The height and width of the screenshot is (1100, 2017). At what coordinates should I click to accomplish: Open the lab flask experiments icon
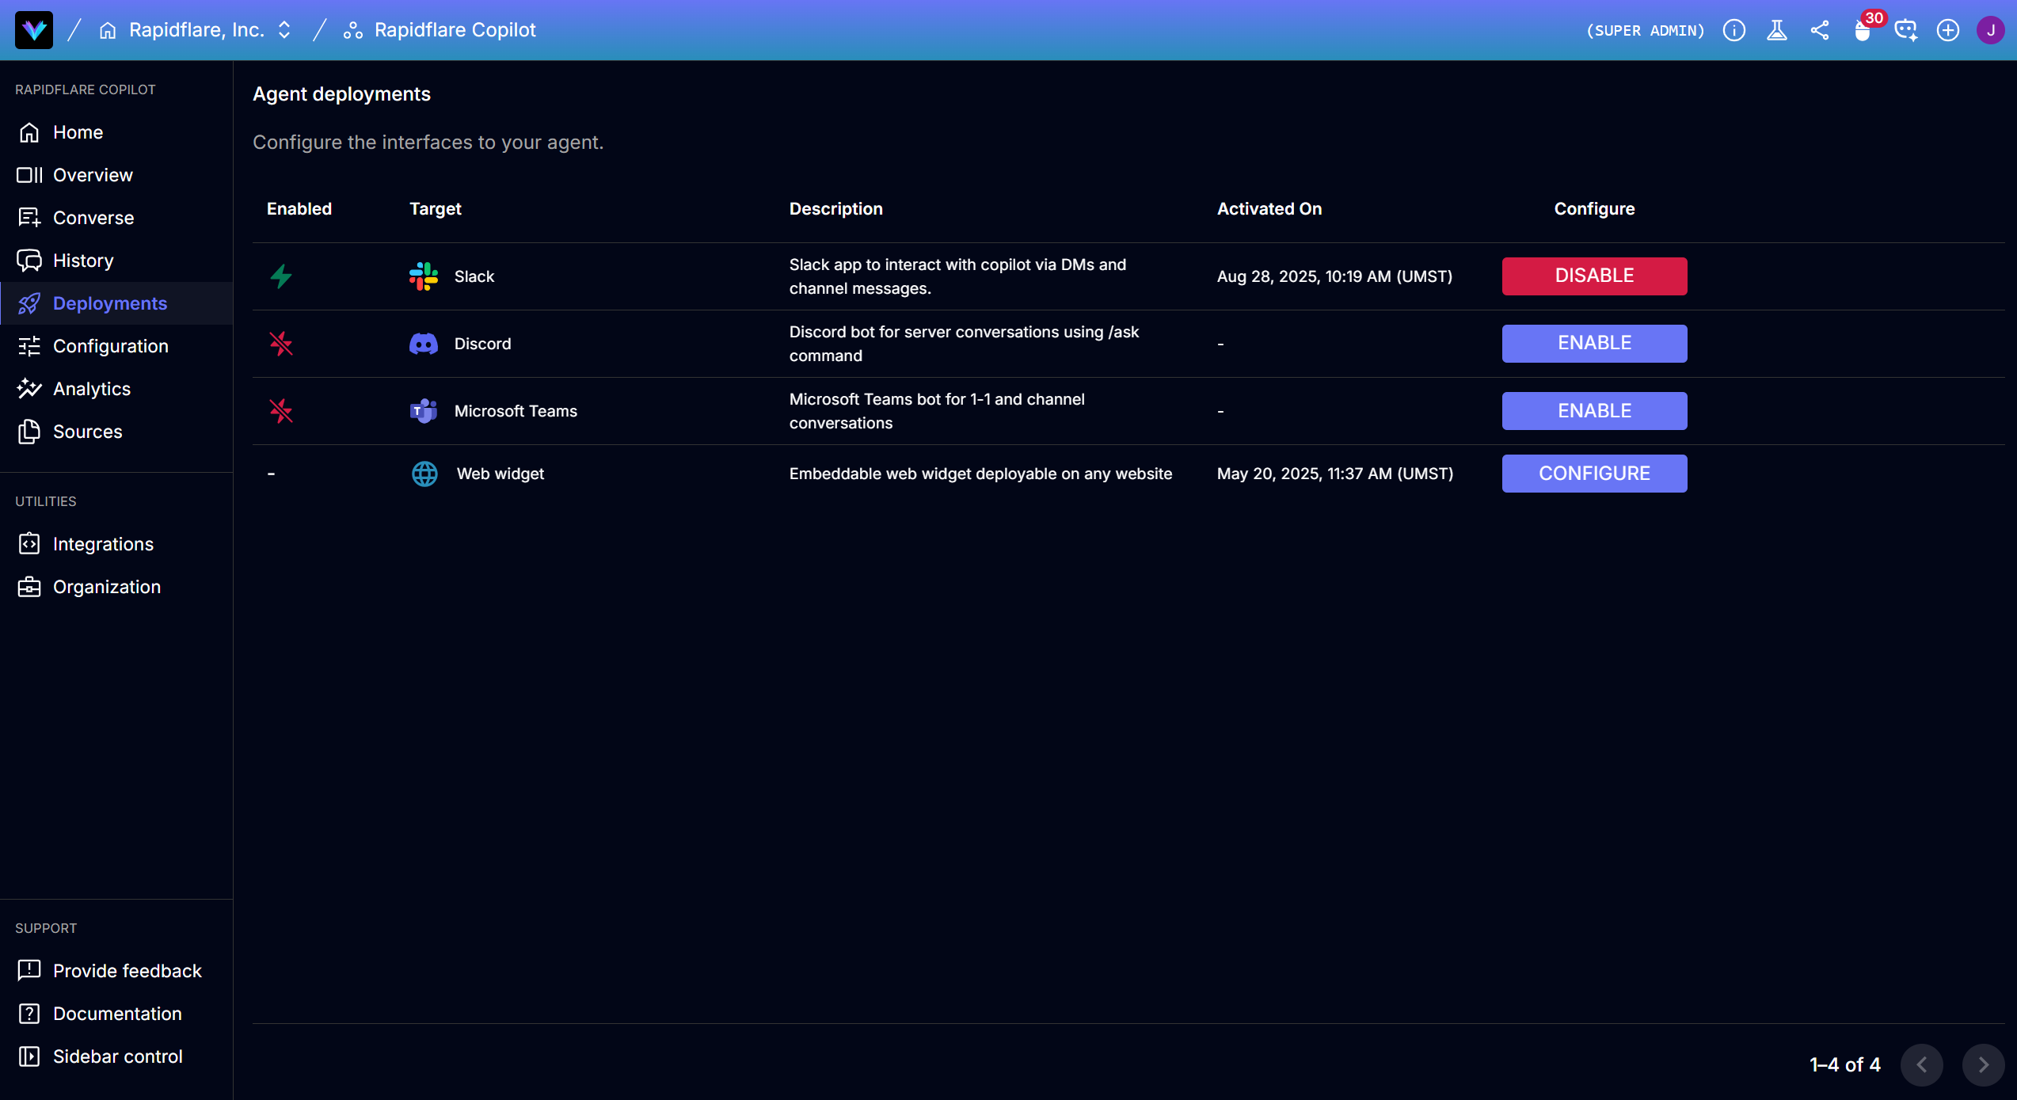pyautogui.click(x=1777, y=30)
